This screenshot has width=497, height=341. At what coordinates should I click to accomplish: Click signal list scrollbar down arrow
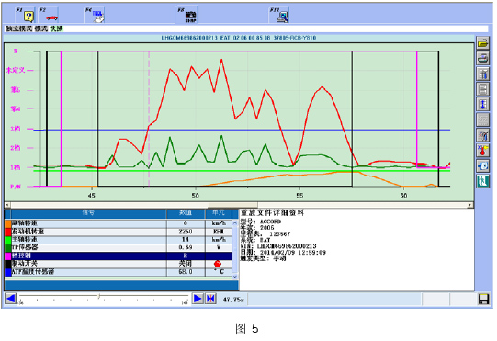pyautogui.click(x=235, y=277)
